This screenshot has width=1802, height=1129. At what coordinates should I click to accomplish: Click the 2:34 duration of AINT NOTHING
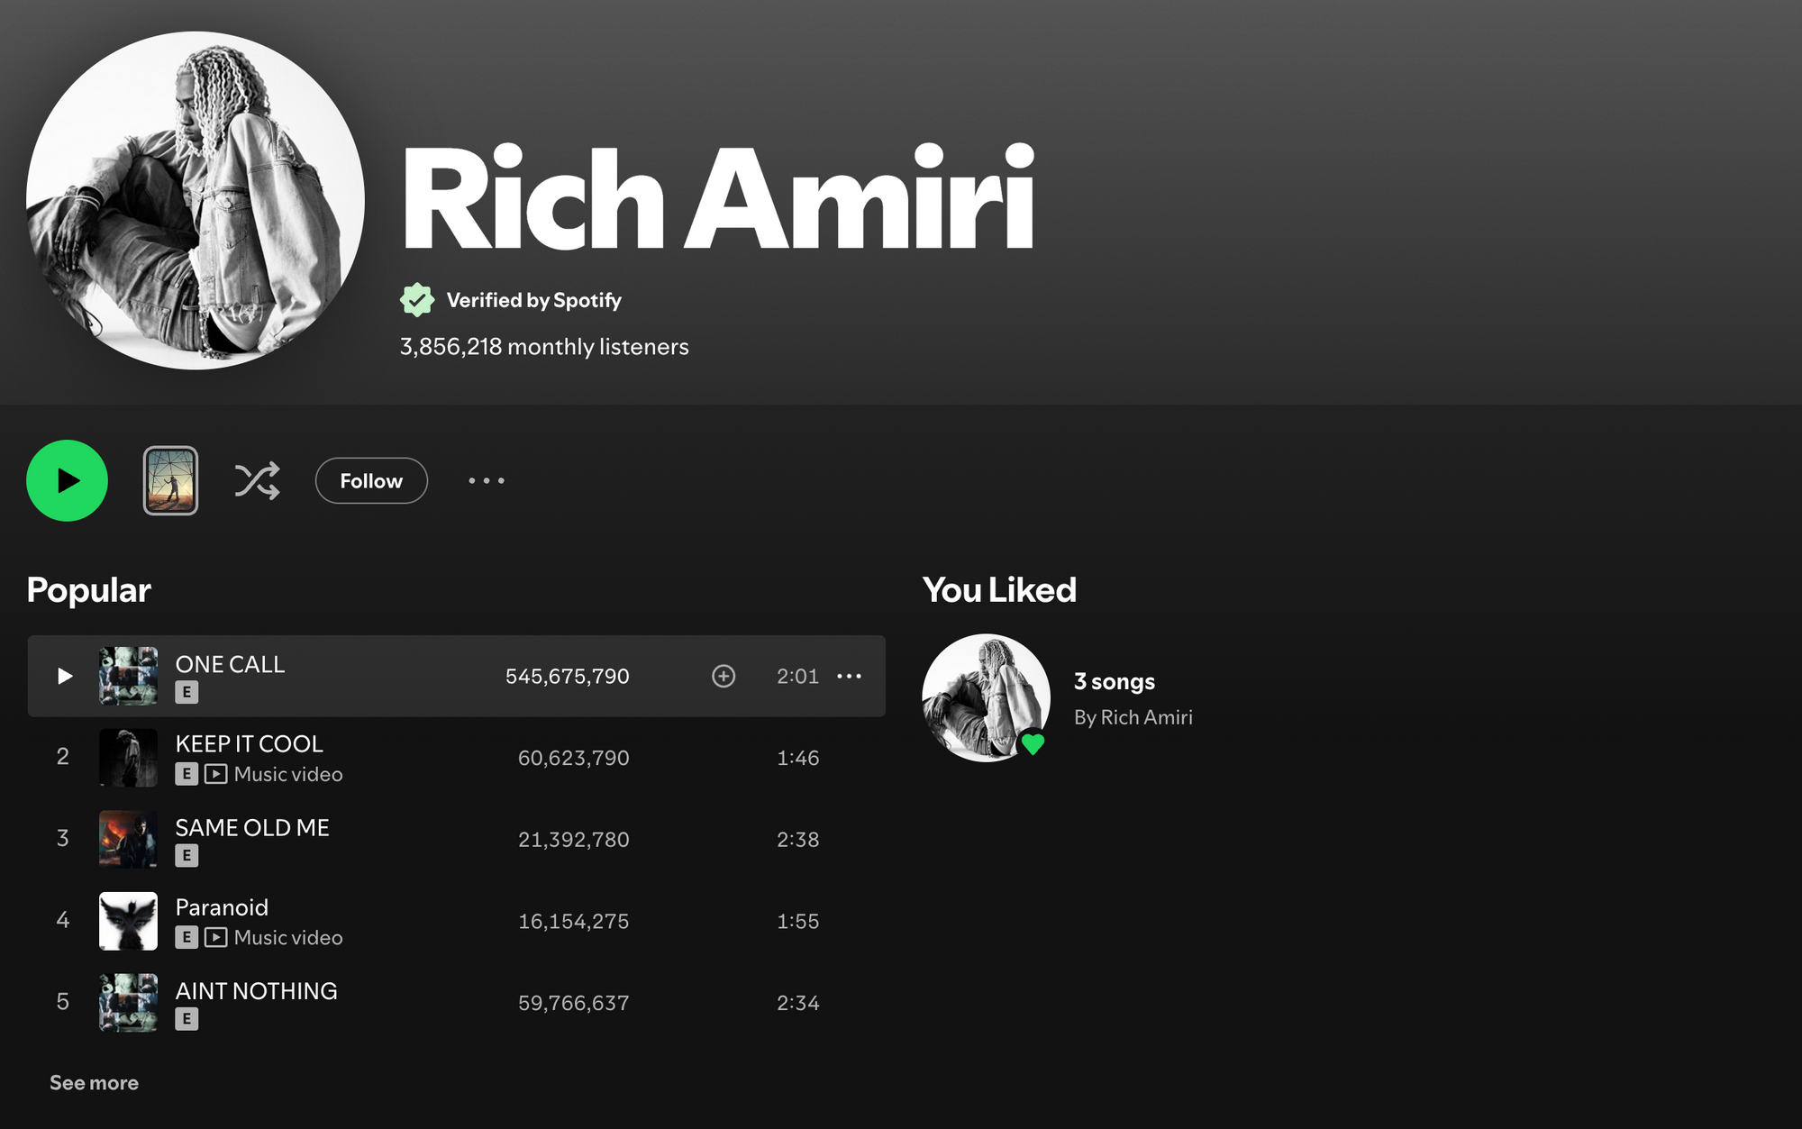coord(798,1003)
